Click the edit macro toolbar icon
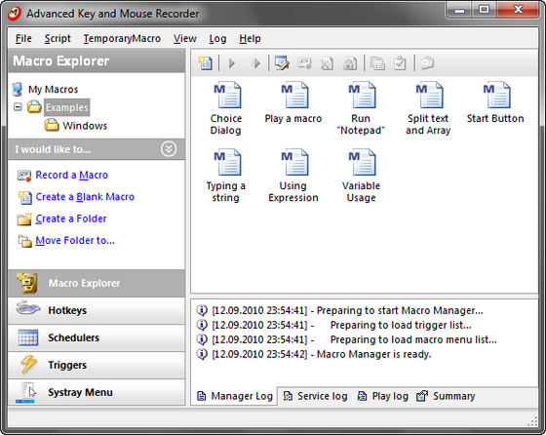 [282, 63]
